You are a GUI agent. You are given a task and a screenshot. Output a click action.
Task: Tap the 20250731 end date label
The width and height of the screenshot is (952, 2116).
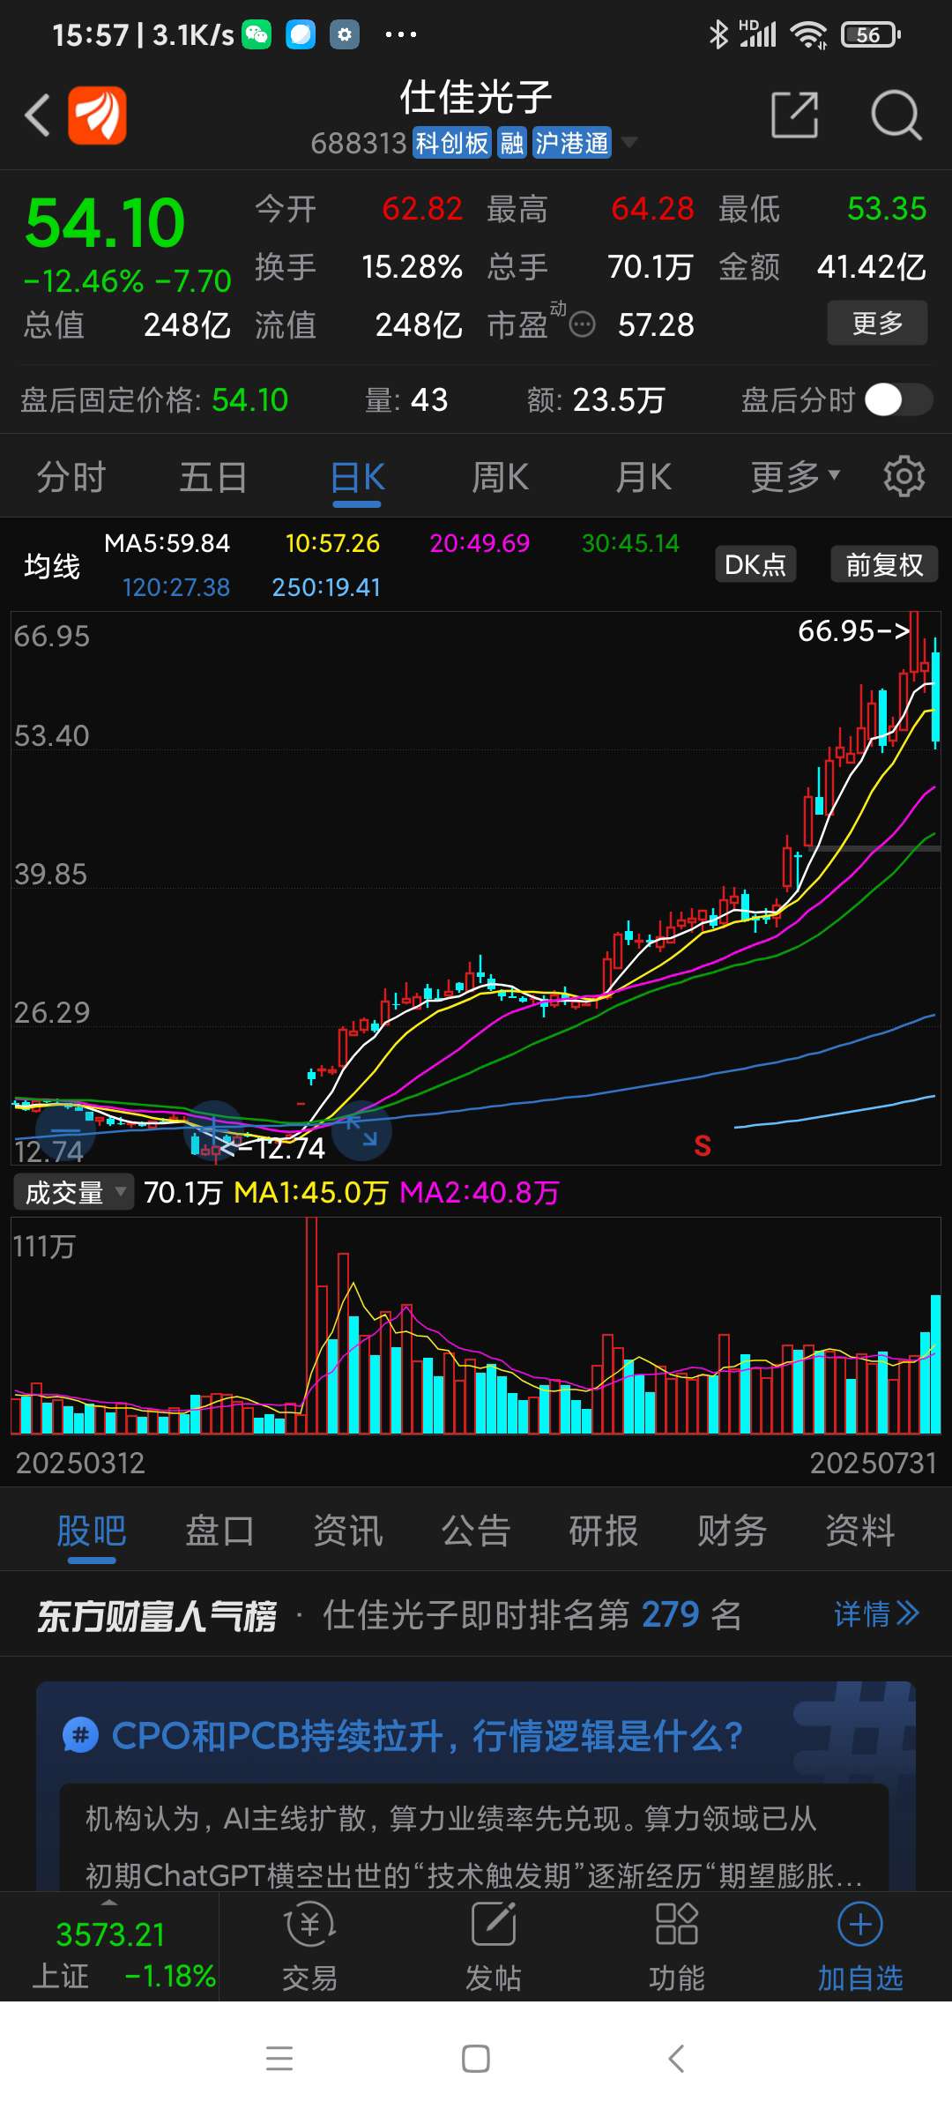pyautogui.click(x=873, y=1464)
